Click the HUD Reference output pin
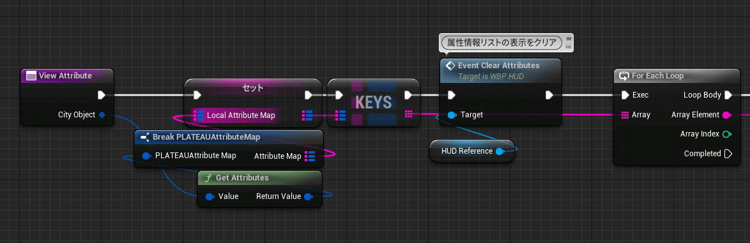Image resolution: width=750 pixels, height=243 pixels. pos(500,151)
